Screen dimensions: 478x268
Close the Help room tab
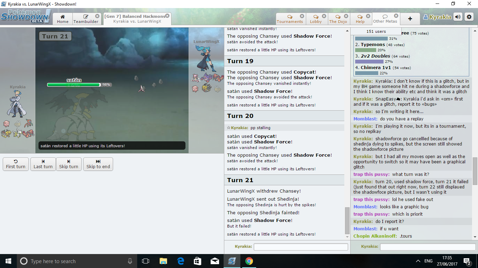coord(368,16)
